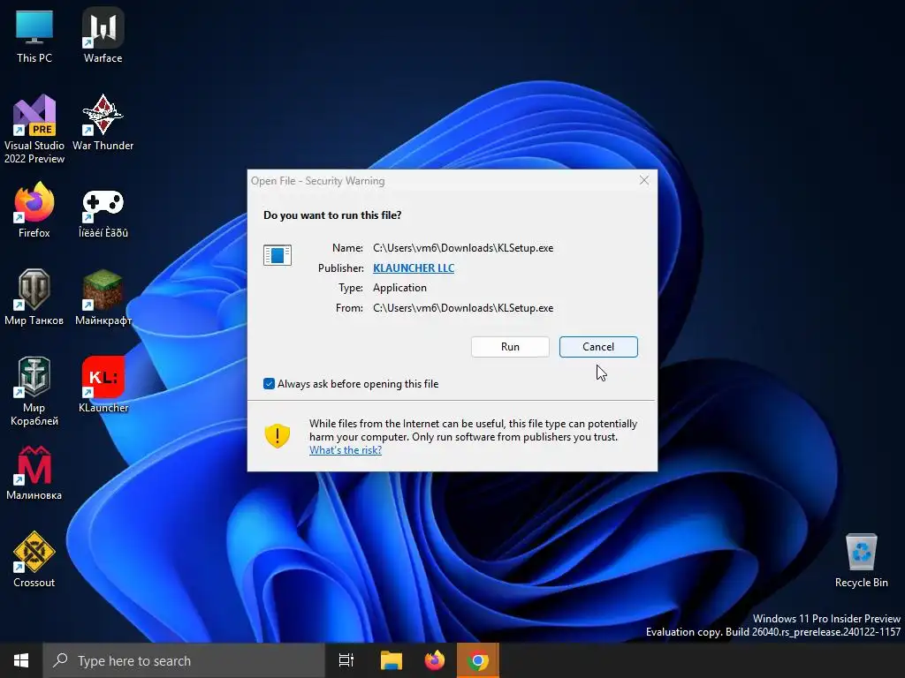The height and width of the screenshot is (678, 905).
Task: Switch to Chrome in the taskbar
Action: [478, 660]
